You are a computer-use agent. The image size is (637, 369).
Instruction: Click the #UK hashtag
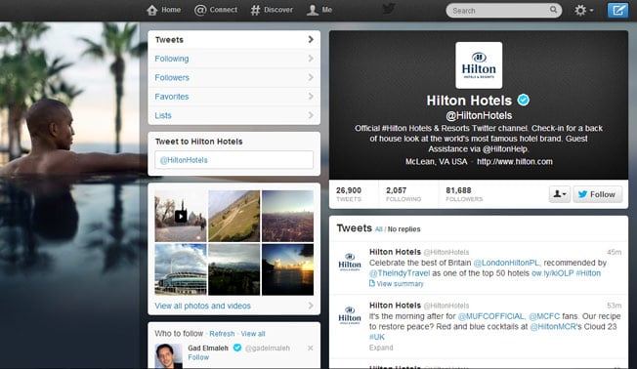376,337
